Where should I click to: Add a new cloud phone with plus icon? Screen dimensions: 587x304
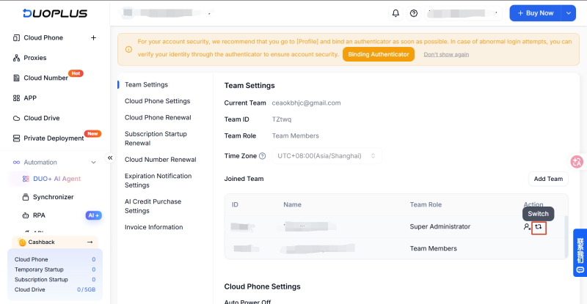[94, 38]
